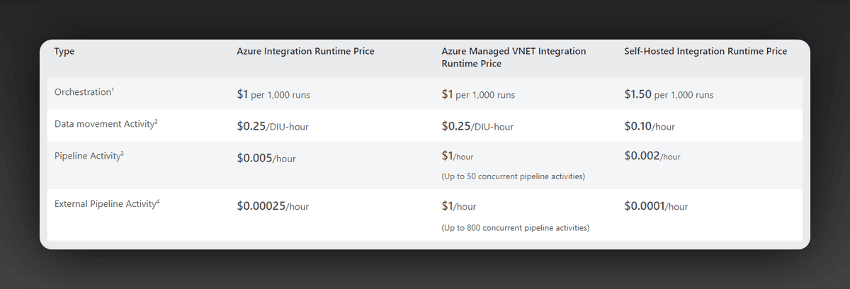Image resolution: width=850 pixels, height=289 pixels.
Task: Open footnote 4 next to External Pipeline Activity
Action: click(157, 201)
